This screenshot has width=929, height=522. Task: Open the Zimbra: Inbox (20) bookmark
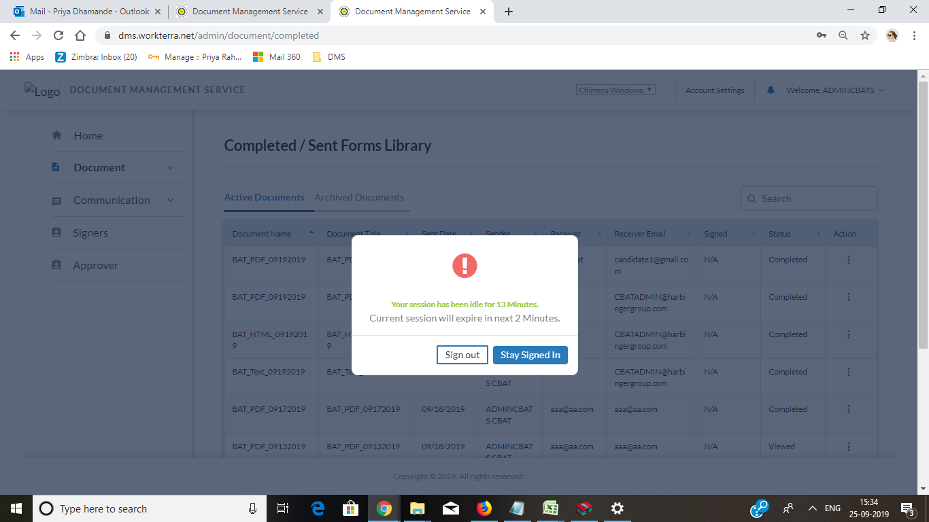coord(97,57)
